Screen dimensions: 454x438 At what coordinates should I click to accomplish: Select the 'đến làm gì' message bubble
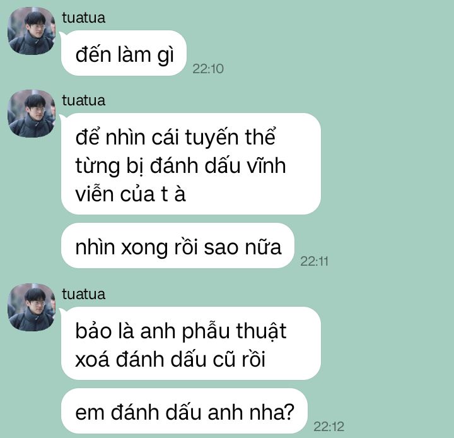point(124,53)
